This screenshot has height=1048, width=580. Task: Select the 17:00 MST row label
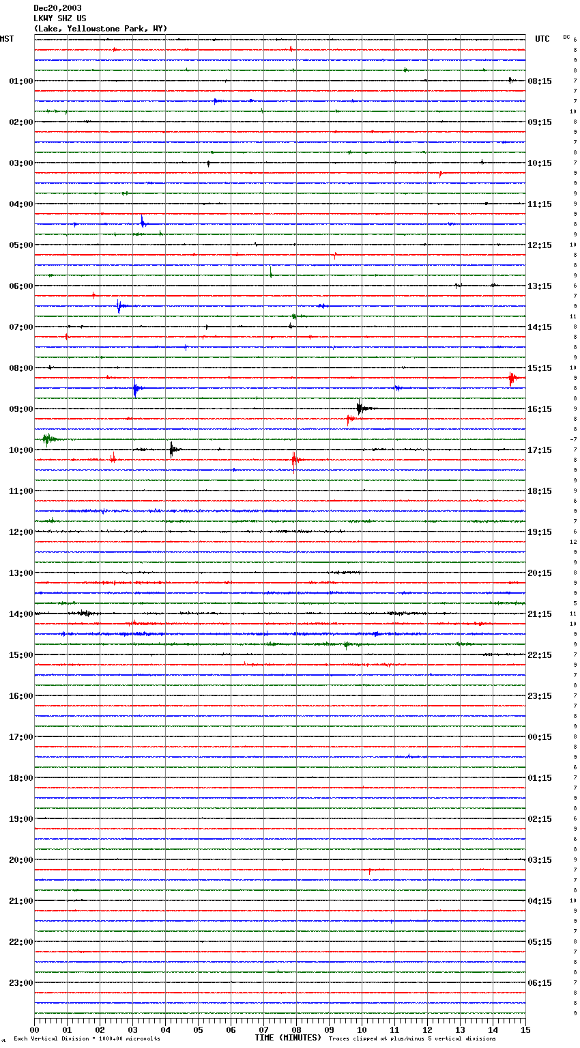[x=21, y=737]
